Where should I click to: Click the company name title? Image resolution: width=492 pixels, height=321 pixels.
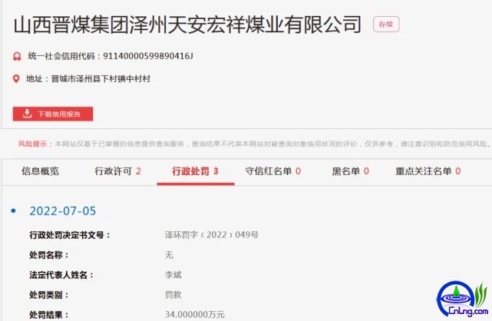click(x=187, y=25)
